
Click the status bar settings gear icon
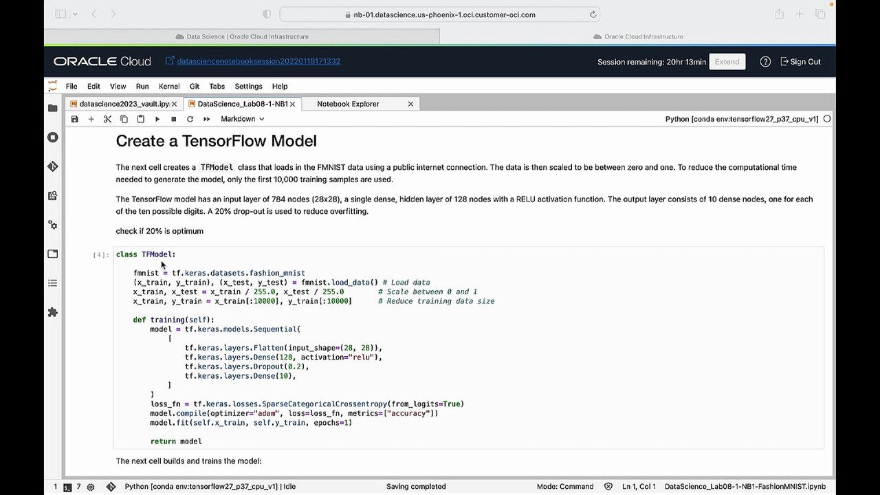[90, 487]
